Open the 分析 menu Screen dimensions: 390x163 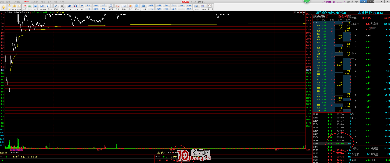click(x=8, y=2)
